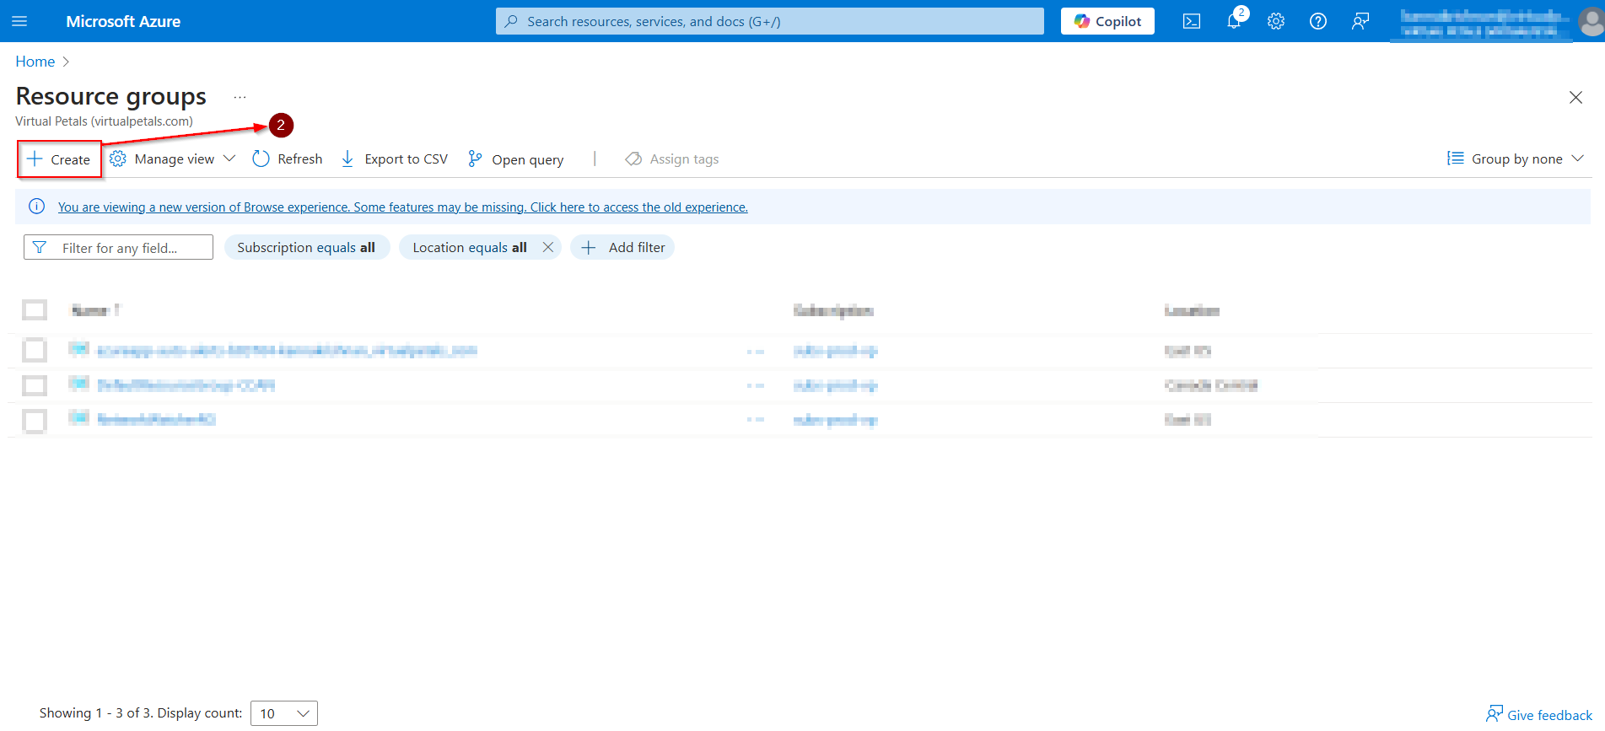Open Cloud Shell from the top bar

1192,21
